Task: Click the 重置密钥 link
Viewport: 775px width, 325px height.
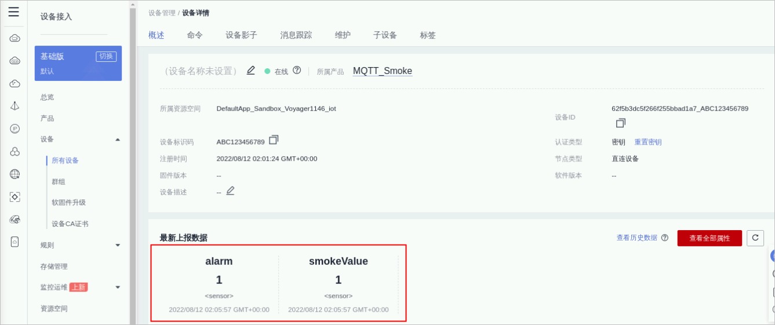Action: (647, 142)
